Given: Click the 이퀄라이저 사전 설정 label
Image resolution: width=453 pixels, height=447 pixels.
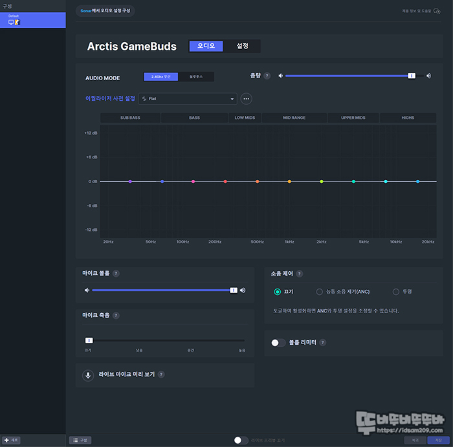Looking at the screenshot, I should 110,98.
